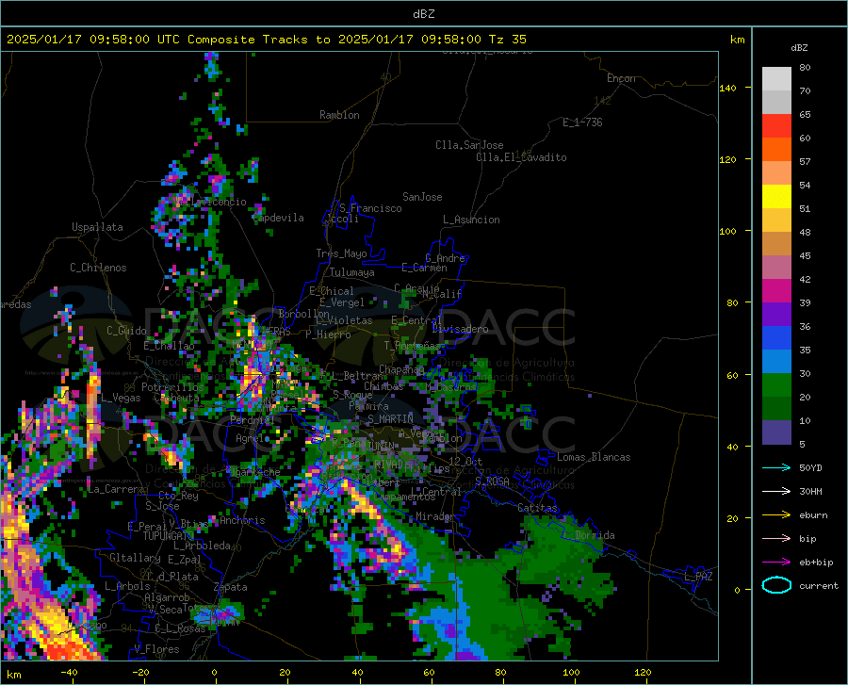Click the 'Tulumaya' map label
Screen dimensions: 848x685
tap(352, 272)
